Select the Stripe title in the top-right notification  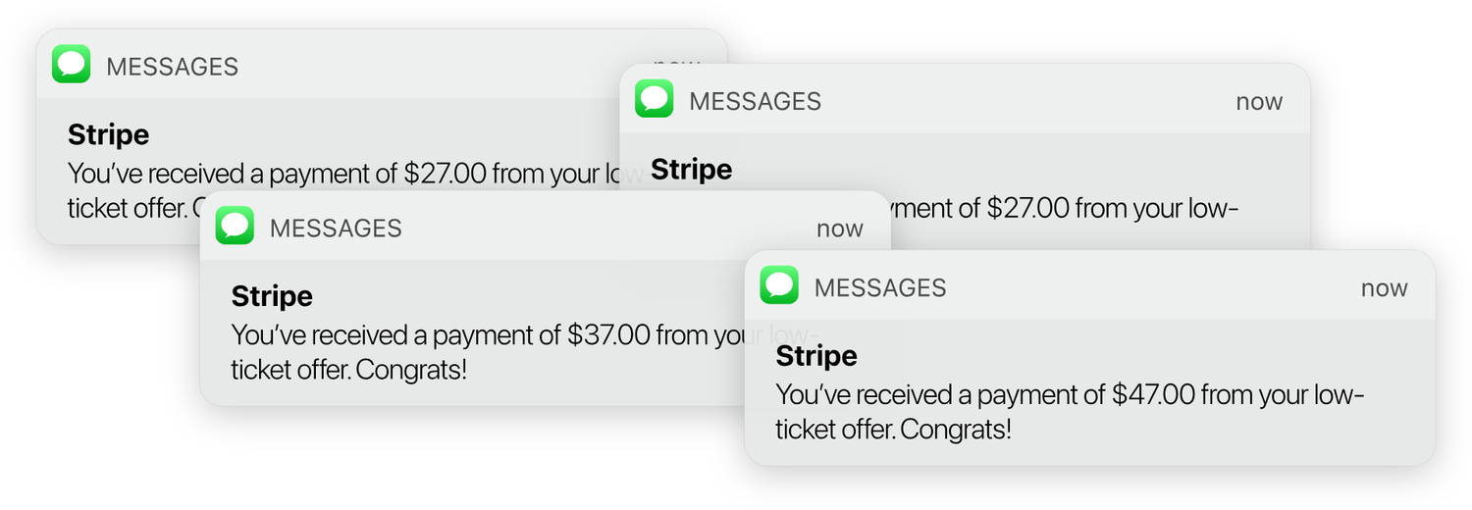691,169
